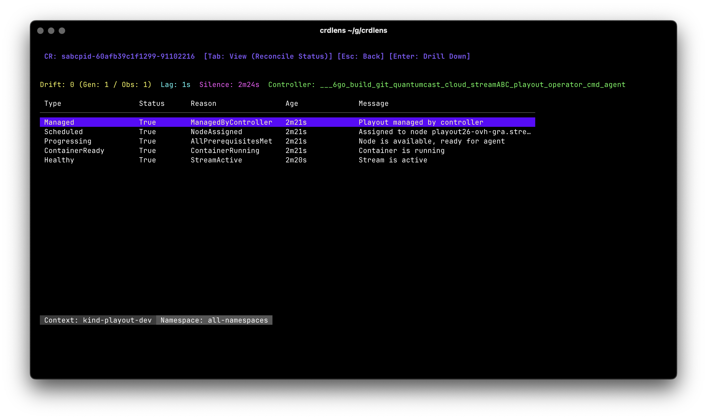Image resolution: width=707 pixels, height=419 pixels.
Task: Click the Silence: 2m24s timer
Action: tap(229, 84)
